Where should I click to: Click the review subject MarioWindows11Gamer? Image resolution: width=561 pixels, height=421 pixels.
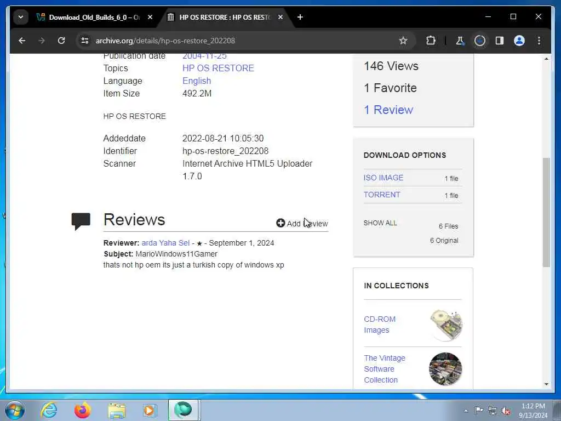pos(176,254)
